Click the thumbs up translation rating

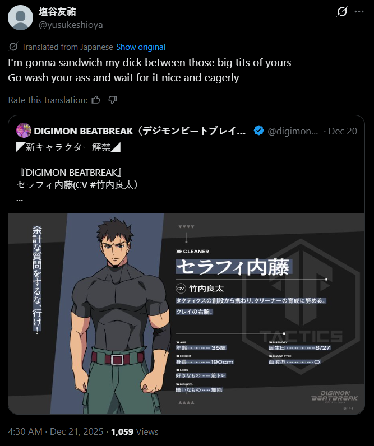pyautogui.click(x=96, y=100)
